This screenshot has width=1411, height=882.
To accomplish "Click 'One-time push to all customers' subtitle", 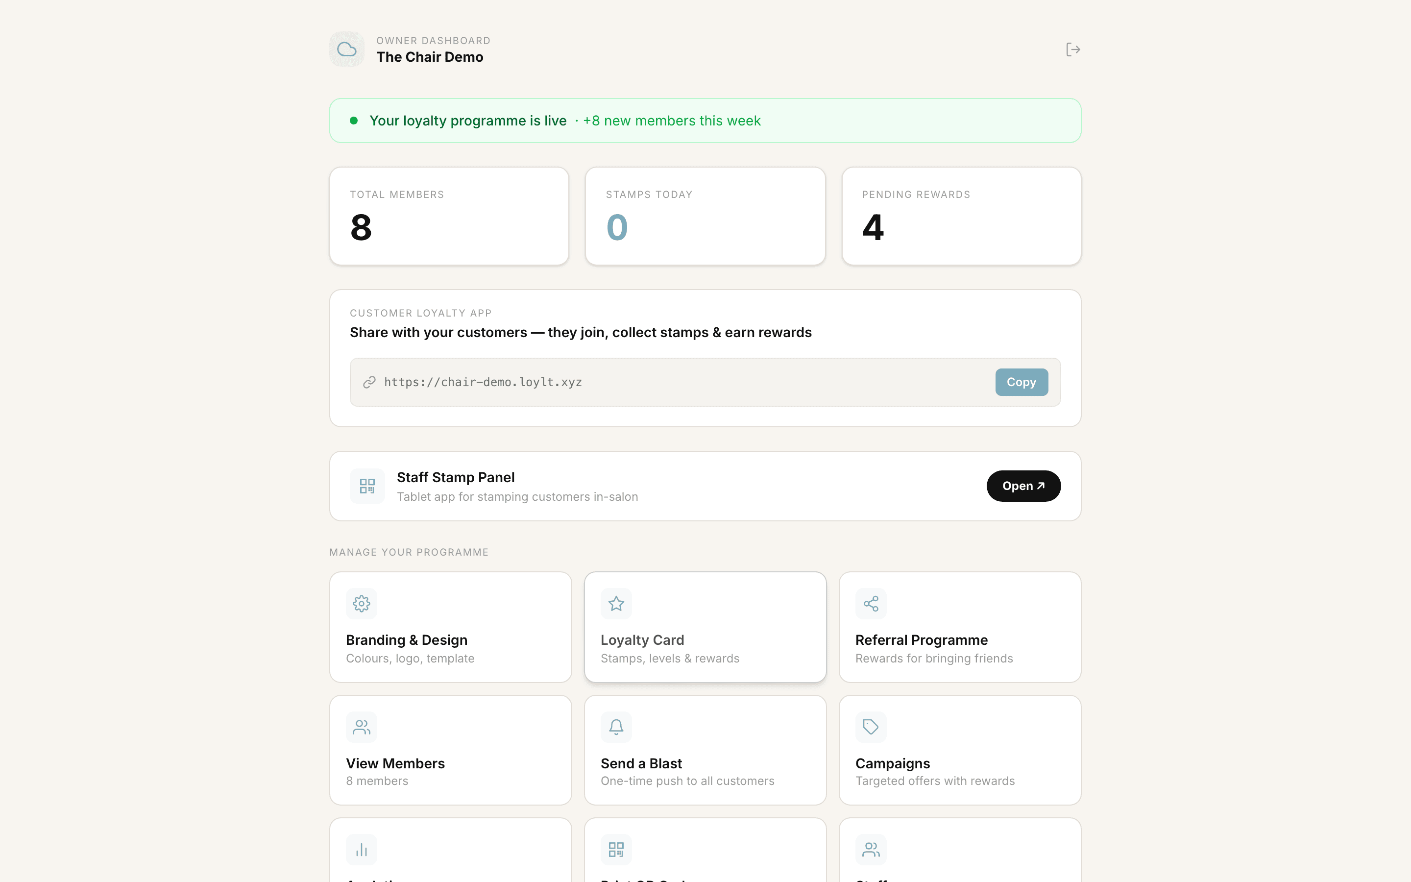I will point(687,781).
